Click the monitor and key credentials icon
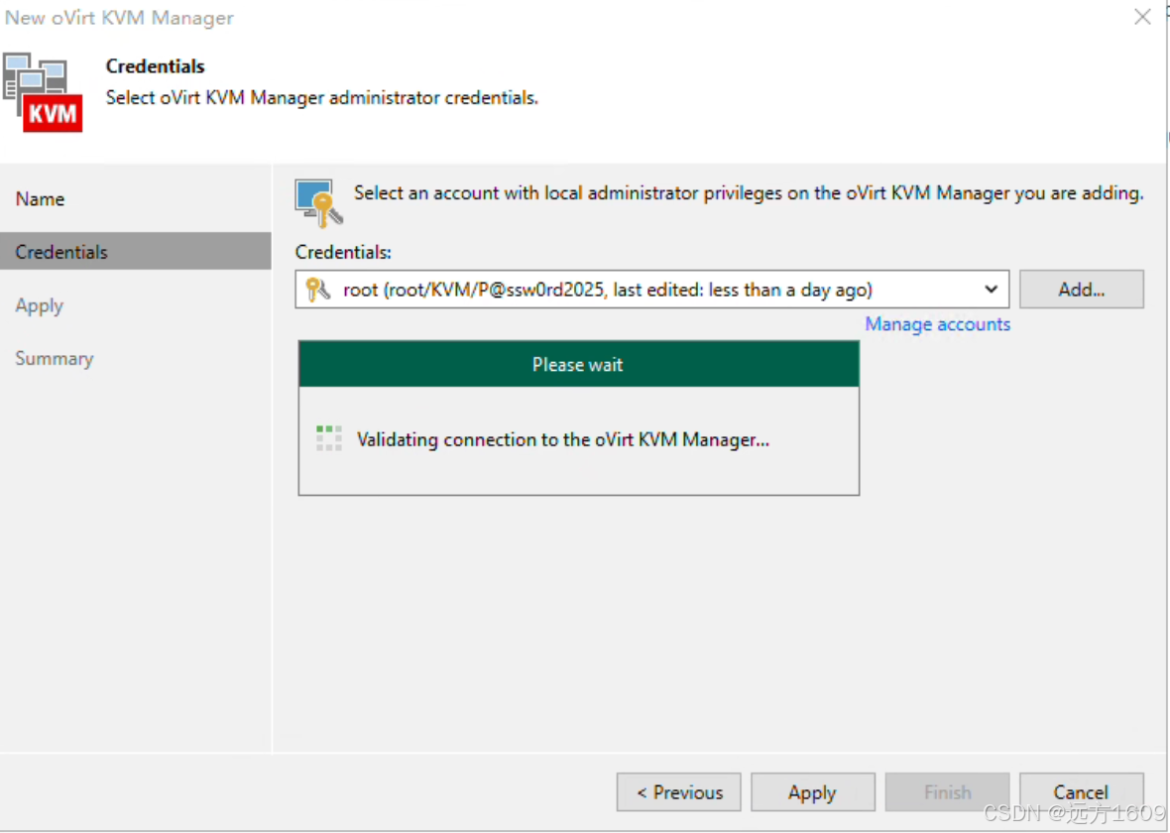The image size is (1170, 833). (x=318, y=203)
